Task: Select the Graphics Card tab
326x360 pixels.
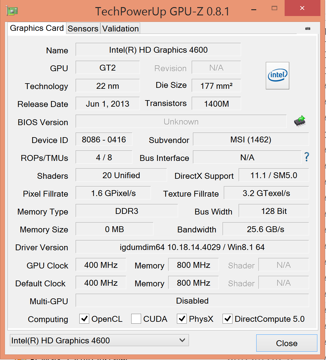Action: pos(37,28)
